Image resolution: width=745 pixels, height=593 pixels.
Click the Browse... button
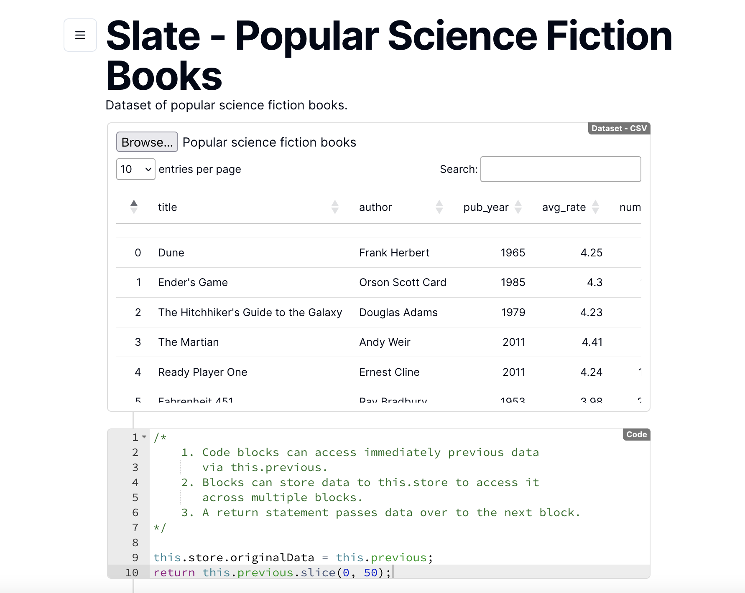(147, 142)
